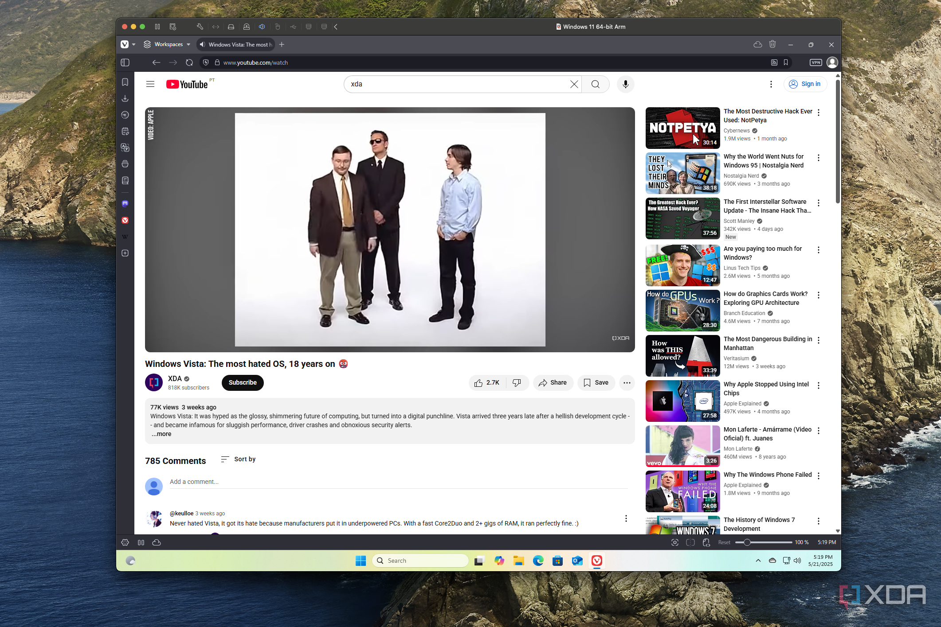Expand description with ...more
941x627 pixels.
coord(161,434)
